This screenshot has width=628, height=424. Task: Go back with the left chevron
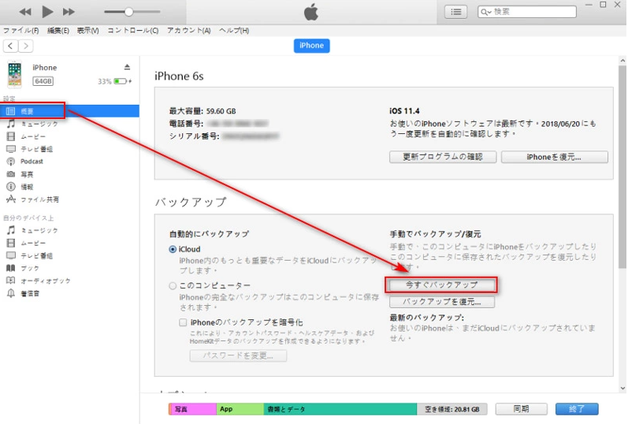11,46
